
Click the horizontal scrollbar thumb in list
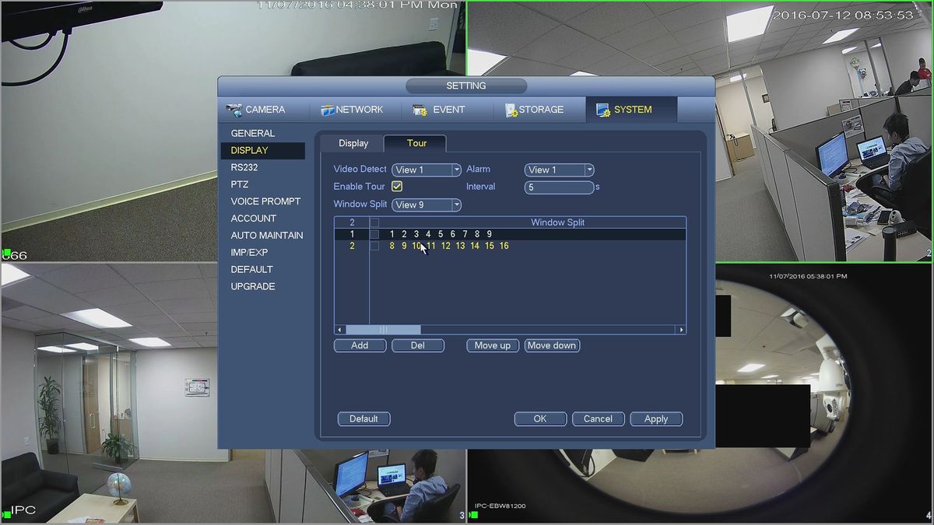[383, 330]
